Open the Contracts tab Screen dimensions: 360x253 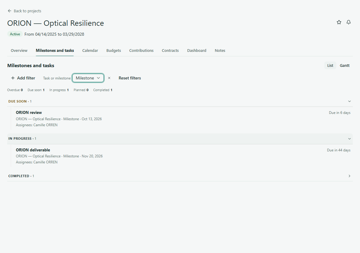(170, 50)
